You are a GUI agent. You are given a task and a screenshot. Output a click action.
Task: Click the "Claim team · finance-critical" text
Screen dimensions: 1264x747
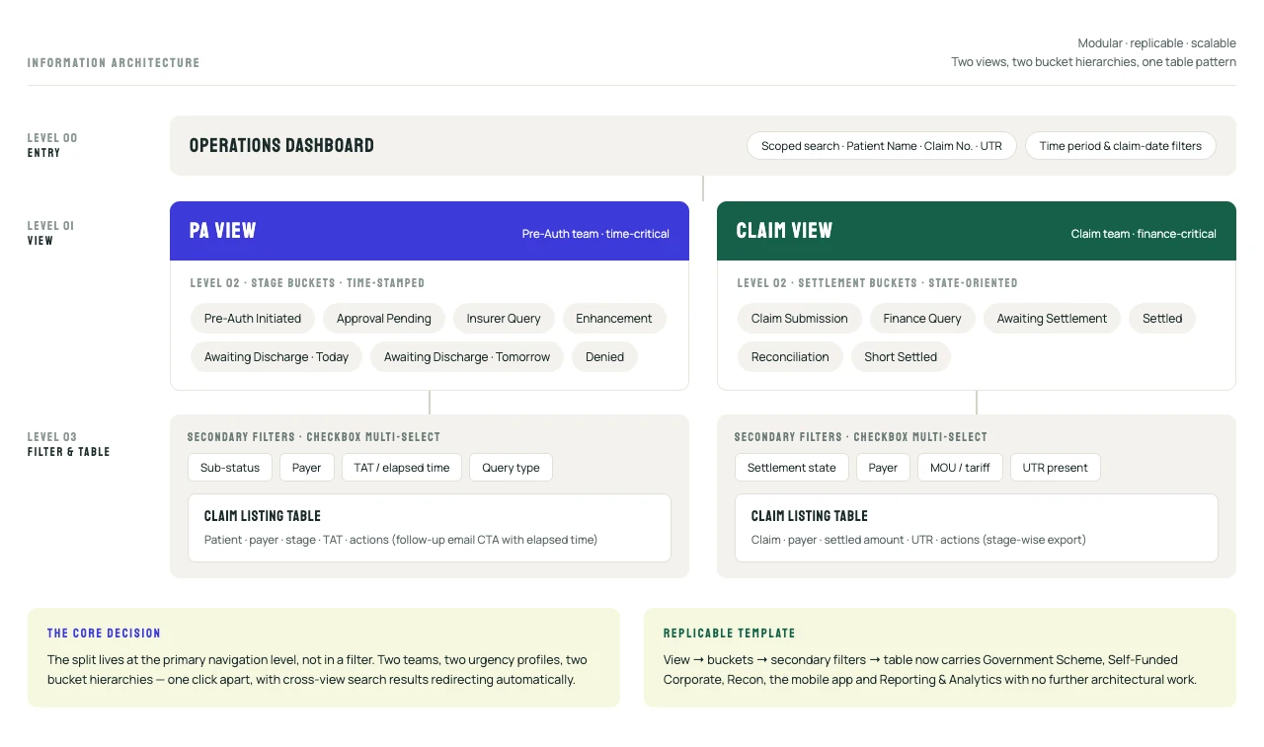coord(1144,234)
